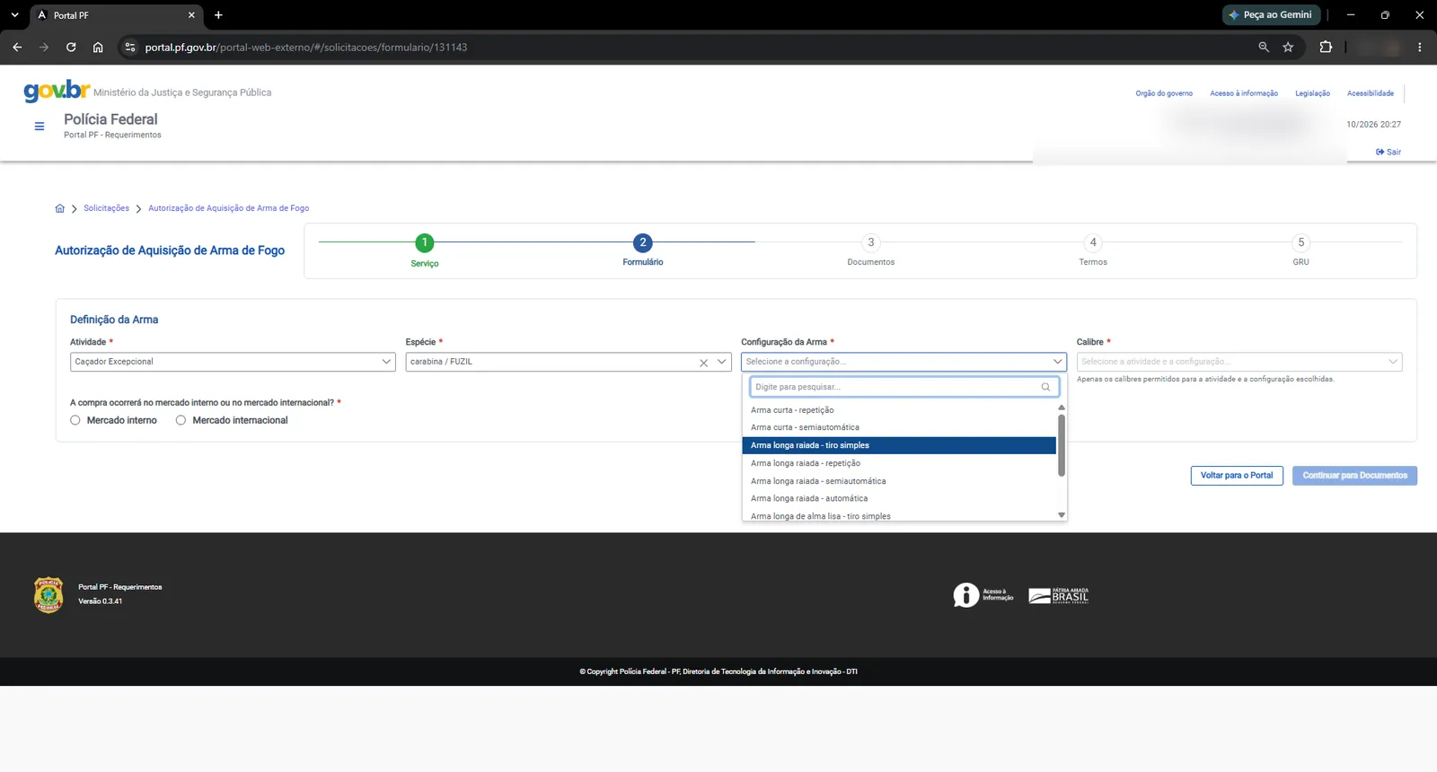
Task: Reload the page with the refresh icon
Action: [x=71, y=47]
